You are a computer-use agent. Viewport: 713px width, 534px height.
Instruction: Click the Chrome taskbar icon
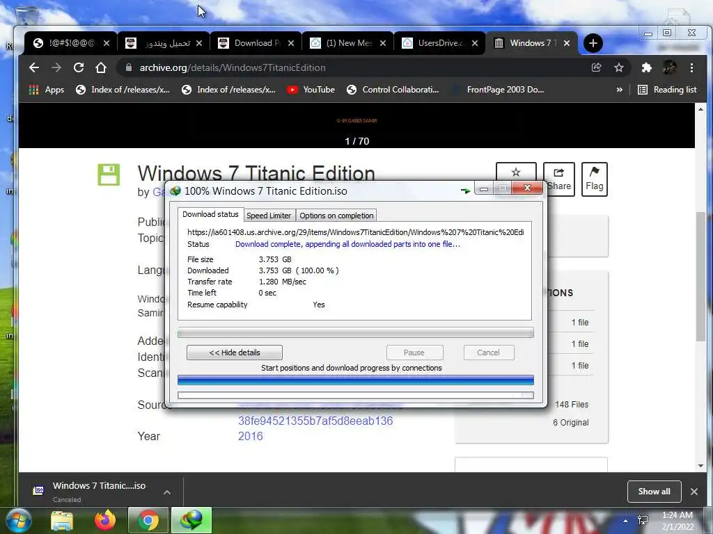148,520
